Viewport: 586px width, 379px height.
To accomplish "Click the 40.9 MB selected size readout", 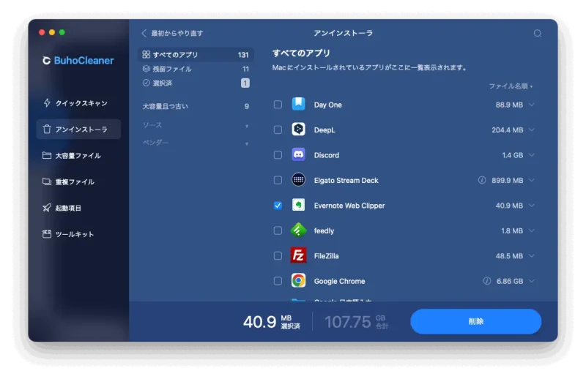I will click(x=272, y=321).
